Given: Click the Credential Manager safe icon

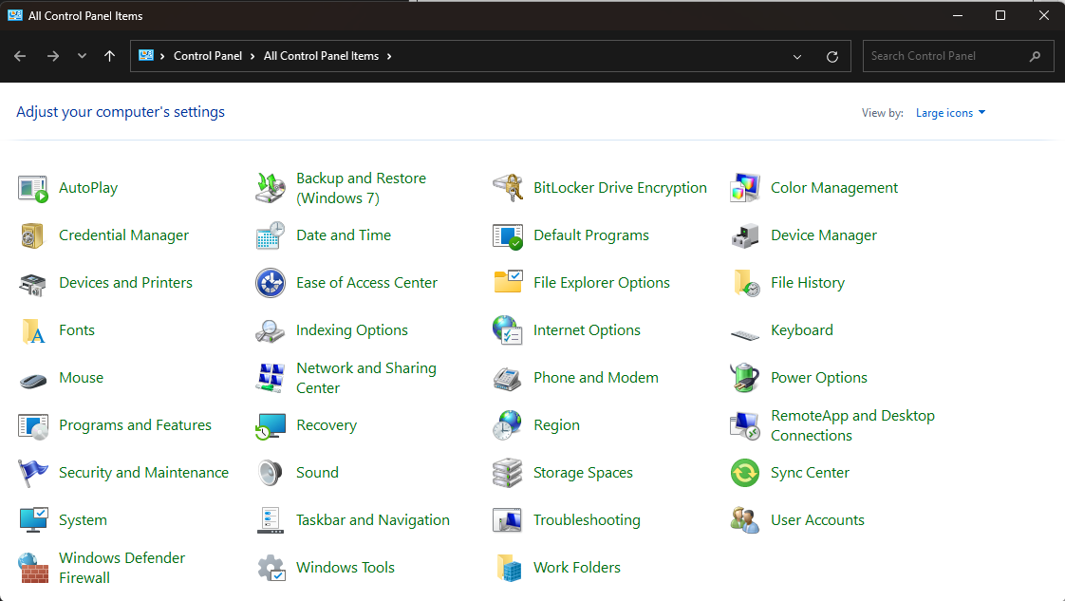Looking at the screenshot, I should (x=32, y=235).
